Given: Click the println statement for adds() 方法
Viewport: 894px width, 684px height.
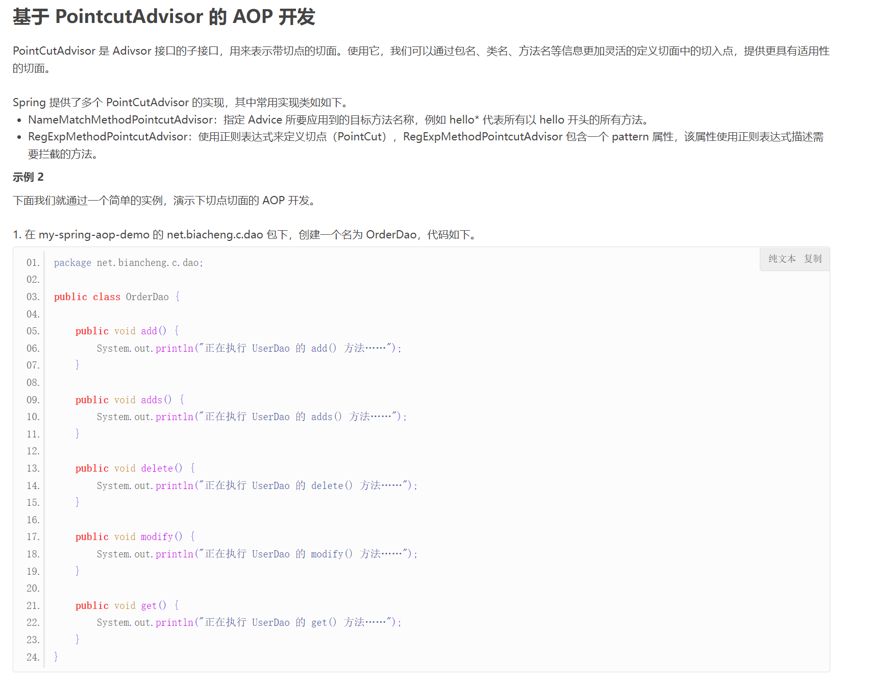Looking at the screenshot, I should coord(252,417).
